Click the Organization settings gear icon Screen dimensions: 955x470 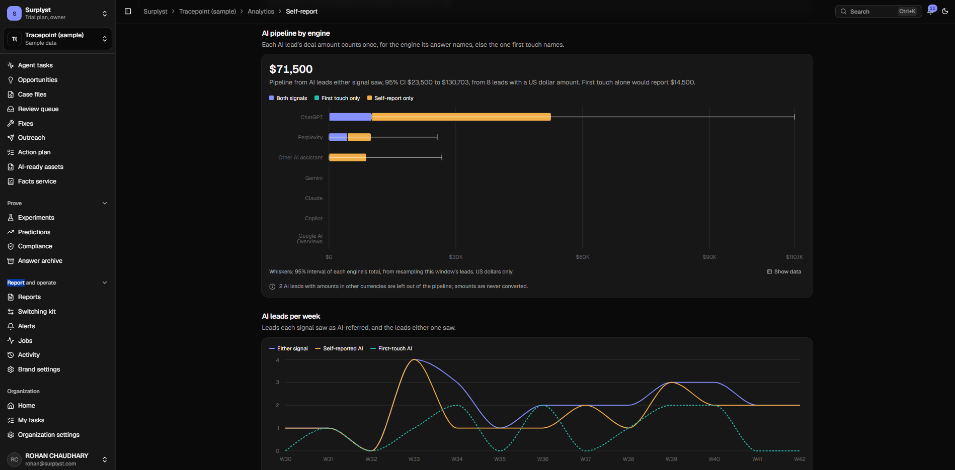11,435
